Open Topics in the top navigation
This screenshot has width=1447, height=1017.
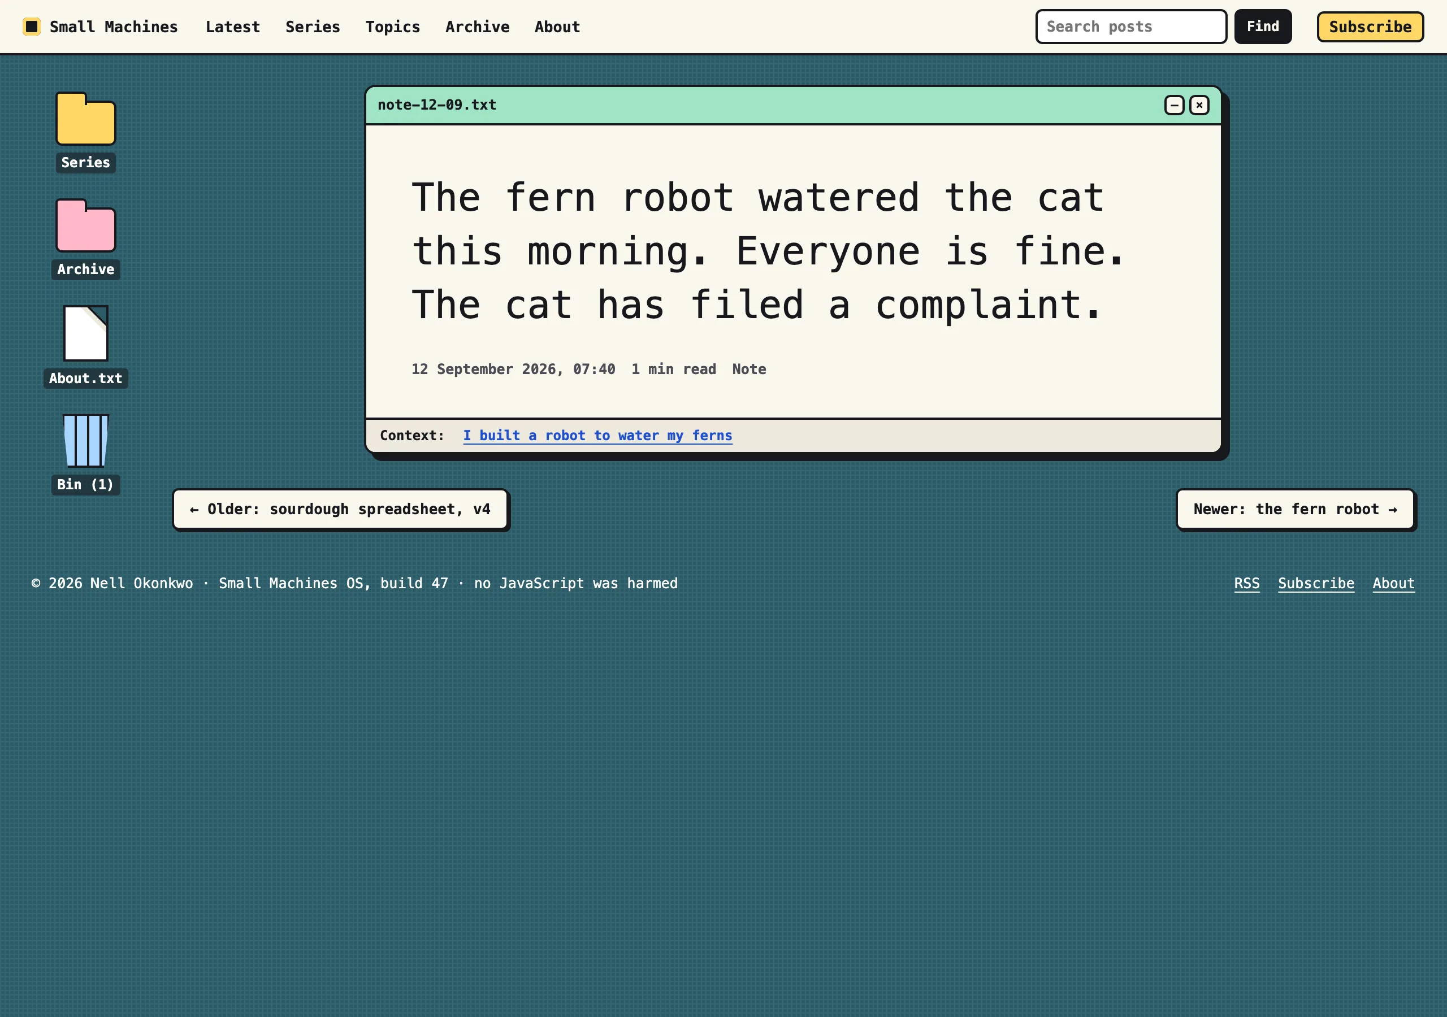393,27
